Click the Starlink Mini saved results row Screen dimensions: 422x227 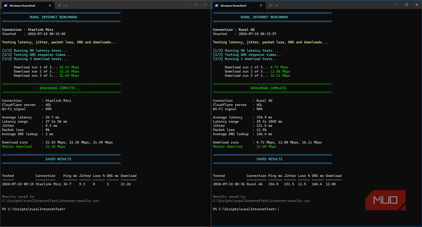click(66, 184)
